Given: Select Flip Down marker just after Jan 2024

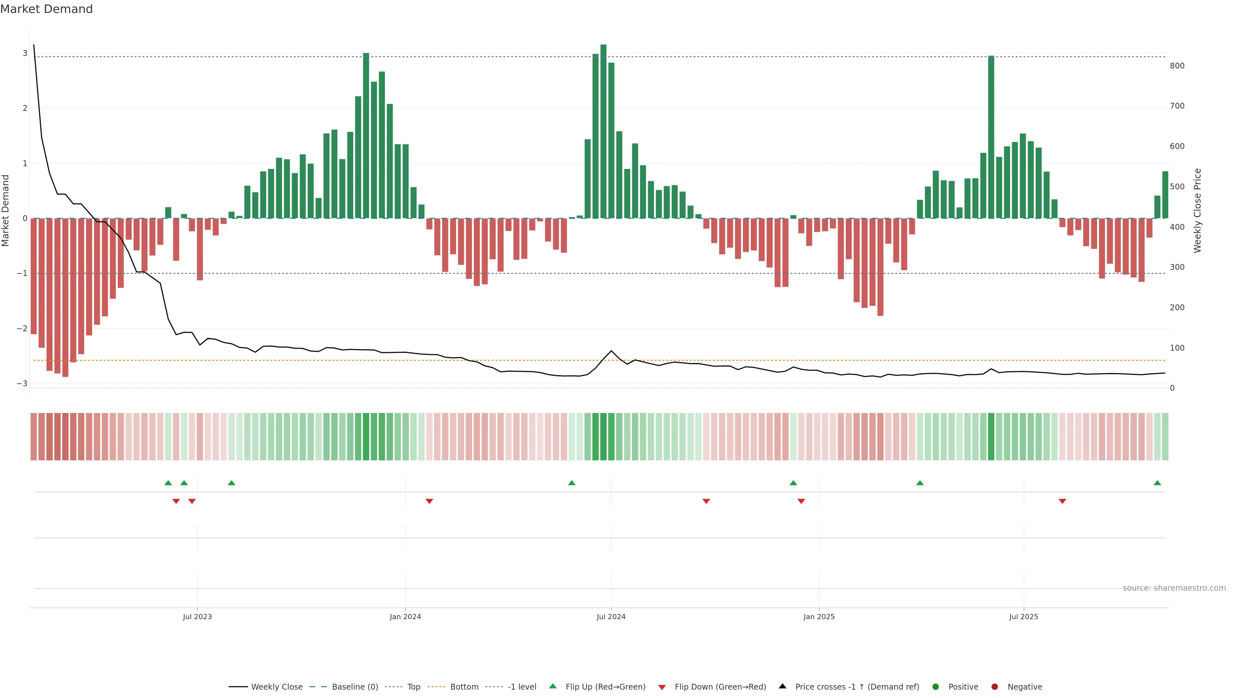Looking at the screenshot, I should click(429, 501).
